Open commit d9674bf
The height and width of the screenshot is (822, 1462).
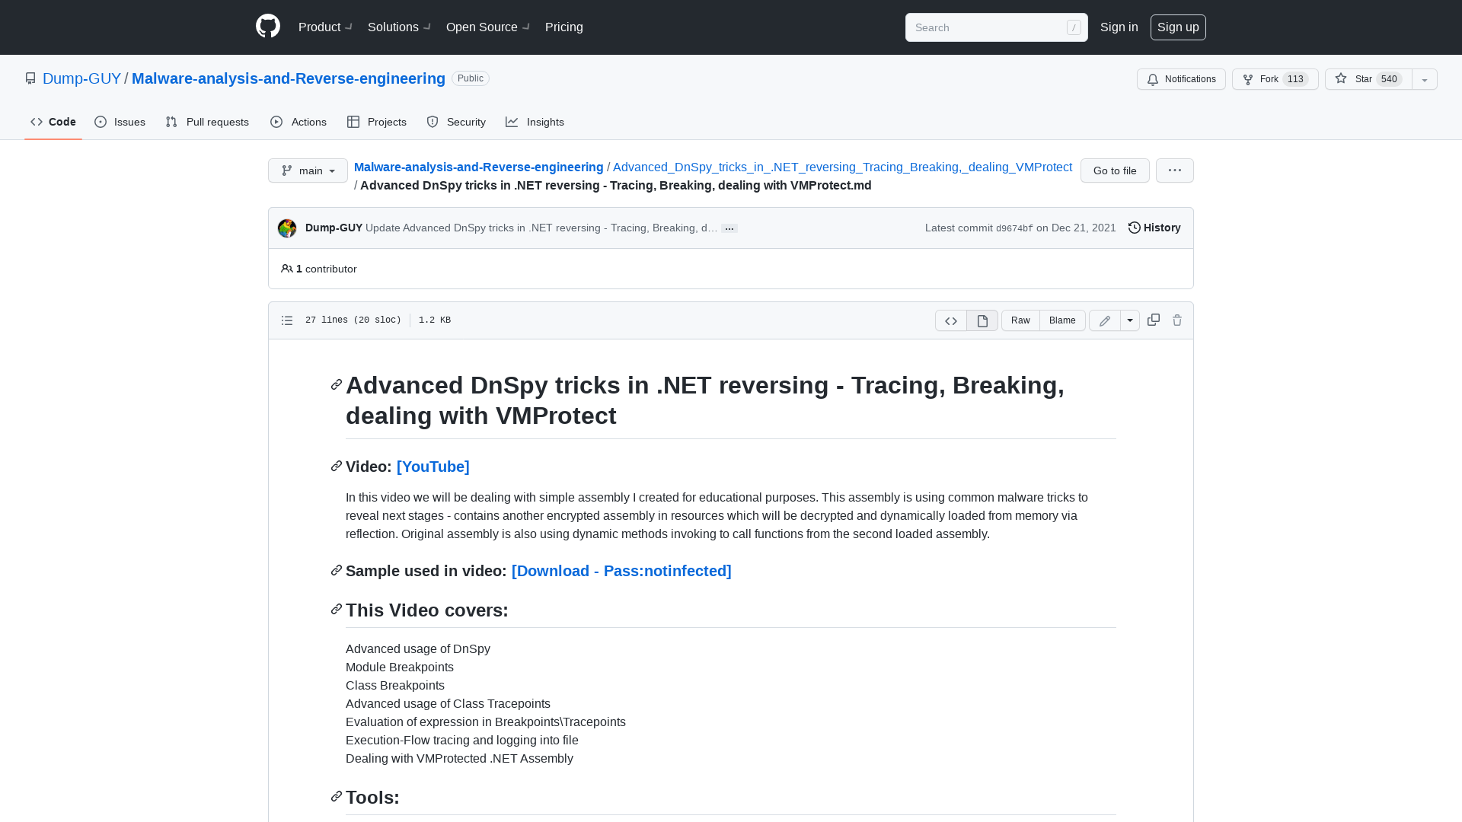[1014, 228]
